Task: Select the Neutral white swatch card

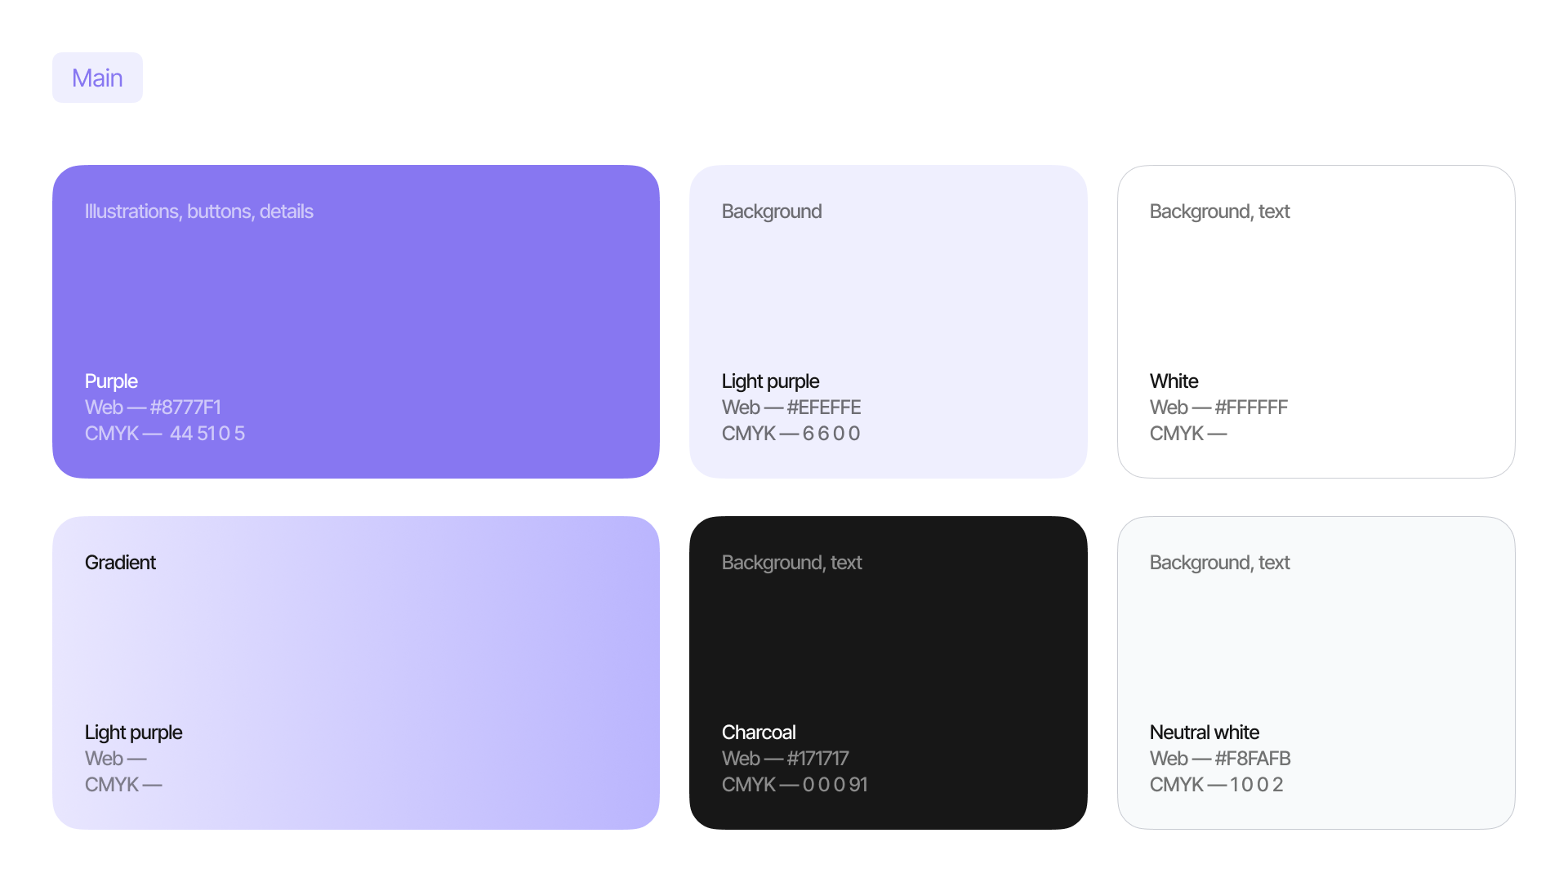Action: coord(1316,653)
